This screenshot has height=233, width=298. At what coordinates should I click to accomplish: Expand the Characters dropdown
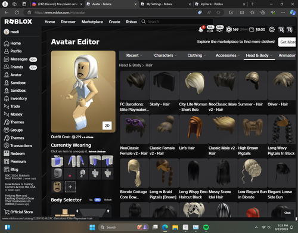(x=165, y=55)
